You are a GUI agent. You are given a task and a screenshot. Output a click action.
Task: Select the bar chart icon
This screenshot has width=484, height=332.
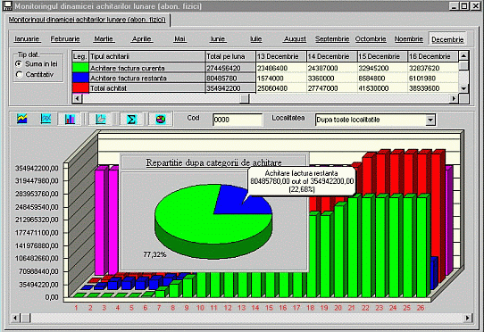[x=70, y=119]
